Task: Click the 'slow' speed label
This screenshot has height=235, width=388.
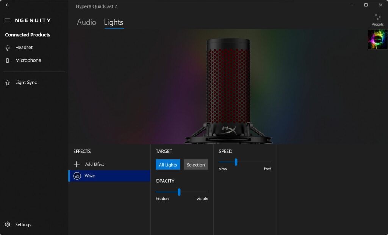Action: (223, 169)
